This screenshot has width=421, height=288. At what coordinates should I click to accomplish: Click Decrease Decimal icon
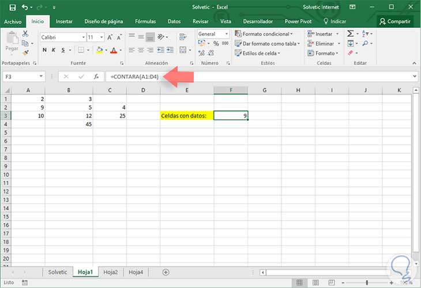tap(211, 53)
